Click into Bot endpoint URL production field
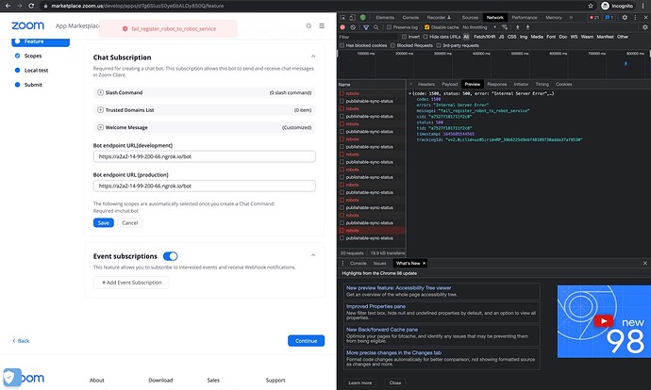 pos(205,187)
